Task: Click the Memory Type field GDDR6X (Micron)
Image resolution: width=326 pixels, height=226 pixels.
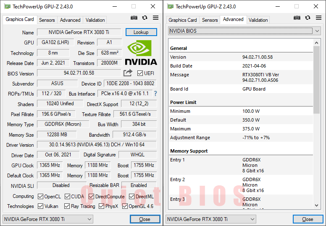Action: 63,124
